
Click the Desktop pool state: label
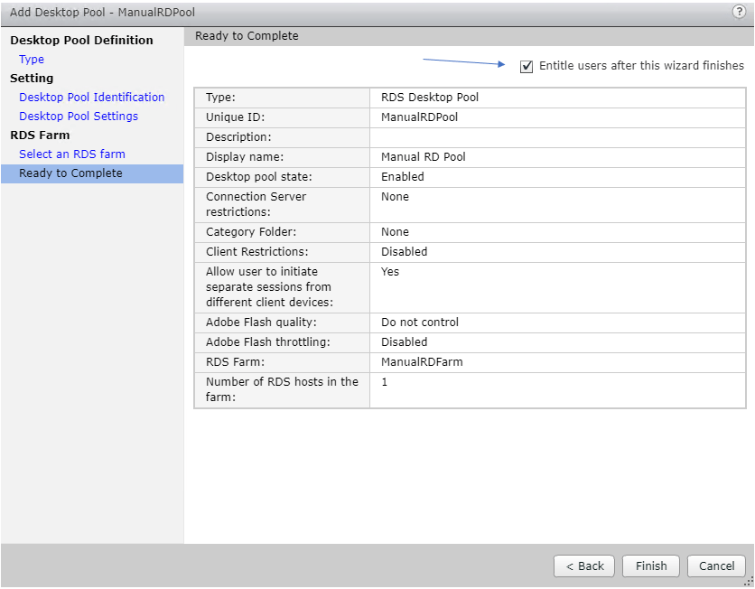(x=259, y=177)
